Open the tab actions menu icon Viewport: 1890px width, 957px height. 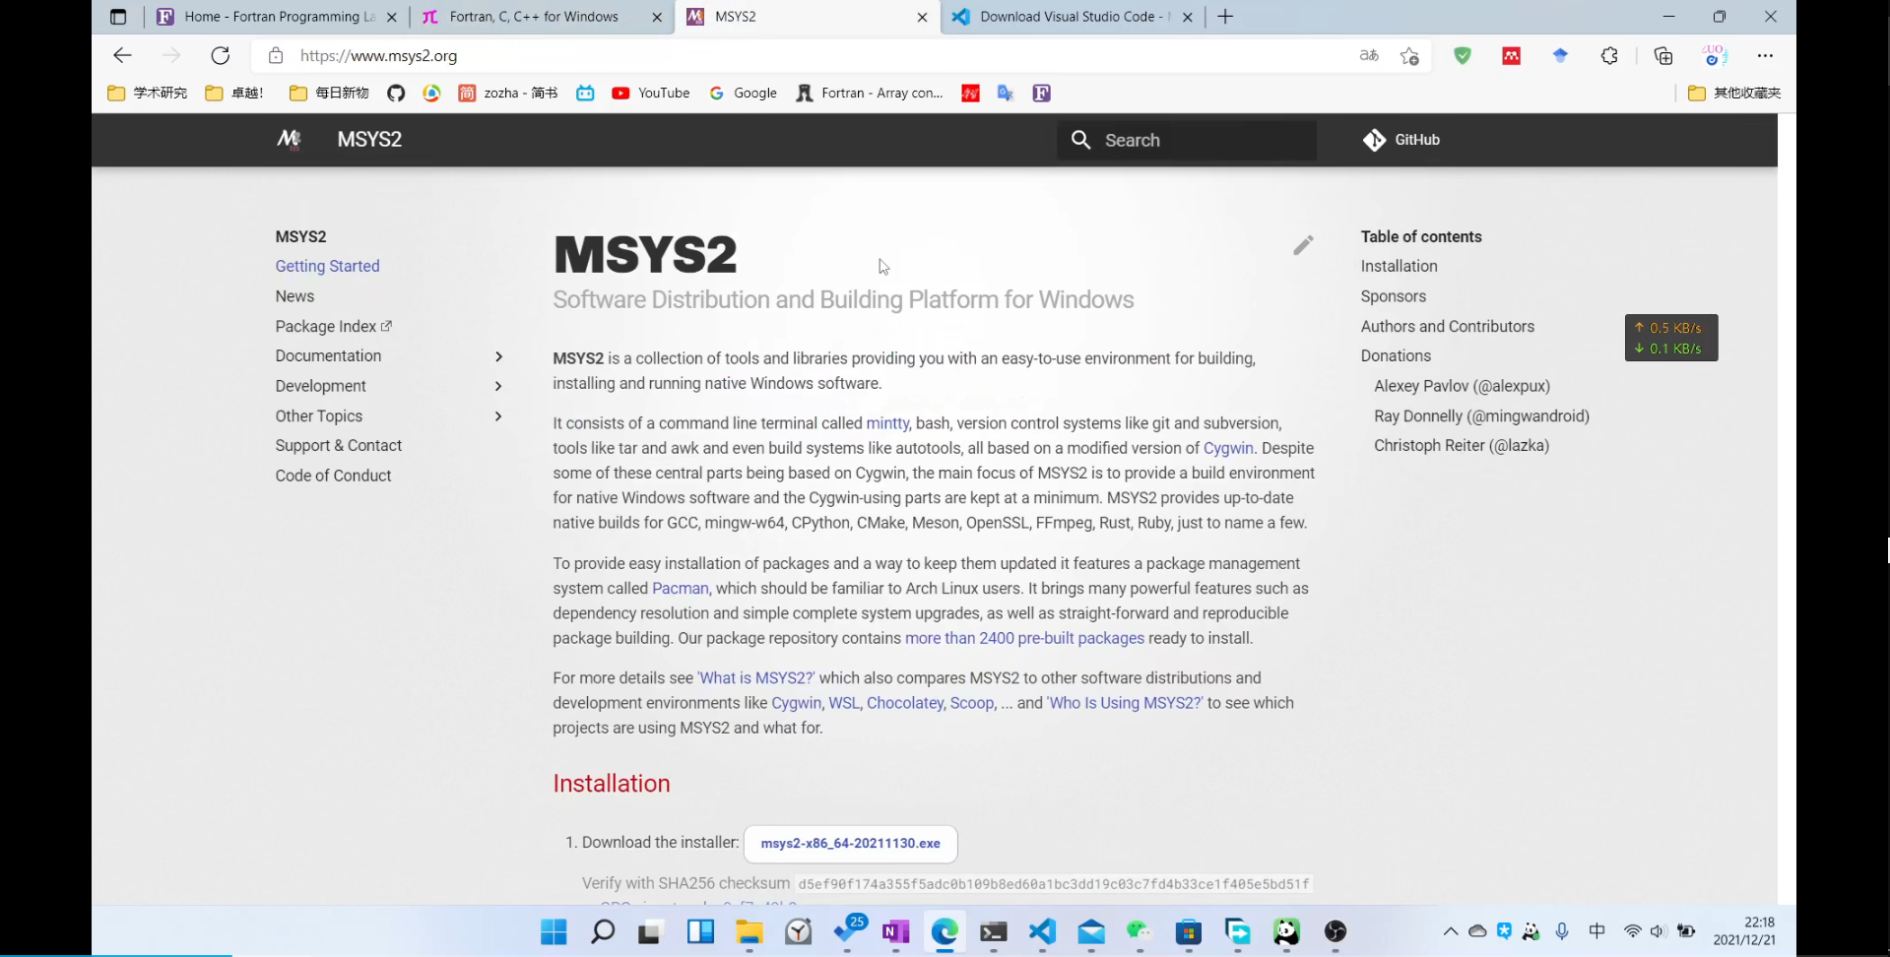coord(118,17)
